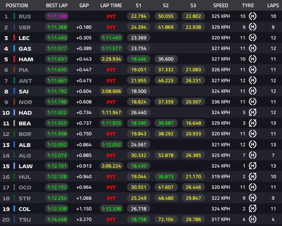Select HAM's 2:29.934 lap time
This screenshot has width=282, height=226.
pyautogui.click(x=111, y=60)
